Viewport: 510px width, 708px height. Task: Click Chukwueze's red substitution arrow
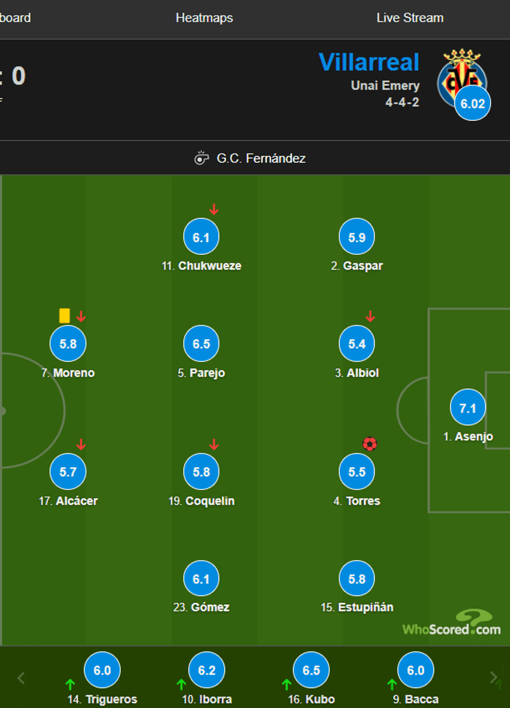[x=214, y=209]
